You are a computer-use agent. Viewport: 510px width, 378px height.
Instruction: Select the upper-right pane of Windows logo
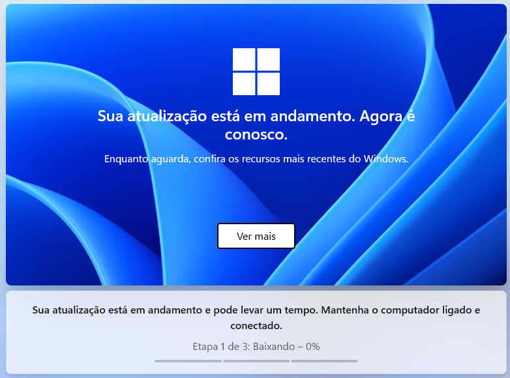(x=269, y=59)
